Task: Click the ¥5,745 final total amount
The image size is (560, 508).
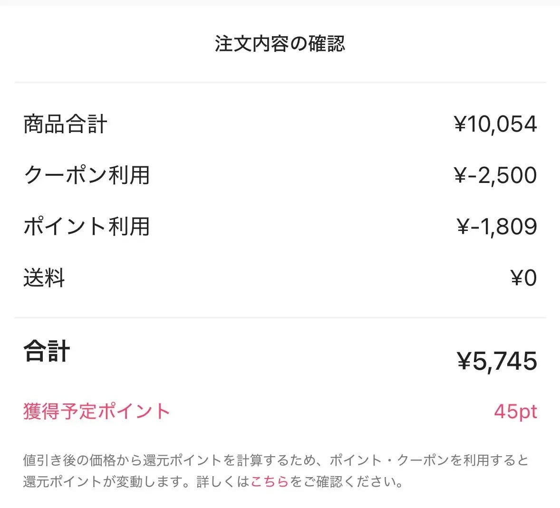Action: (496, 360)
